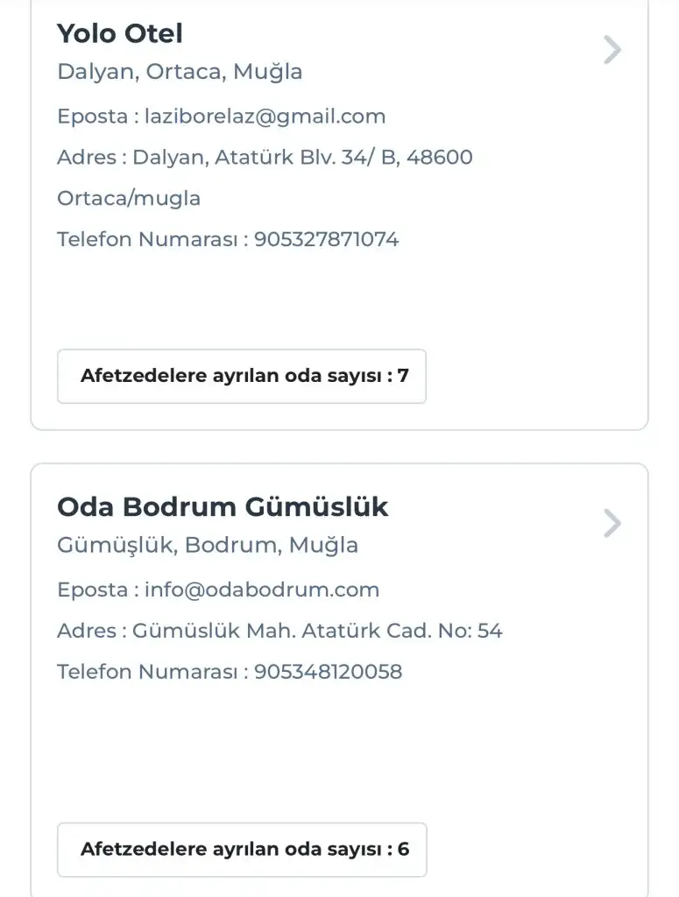679x897 pixels.
Task: Open the Yolo Otel hotel title
Action: (x=120, y=34)
